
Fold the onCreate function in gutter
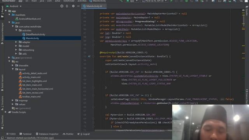(93, 56)
